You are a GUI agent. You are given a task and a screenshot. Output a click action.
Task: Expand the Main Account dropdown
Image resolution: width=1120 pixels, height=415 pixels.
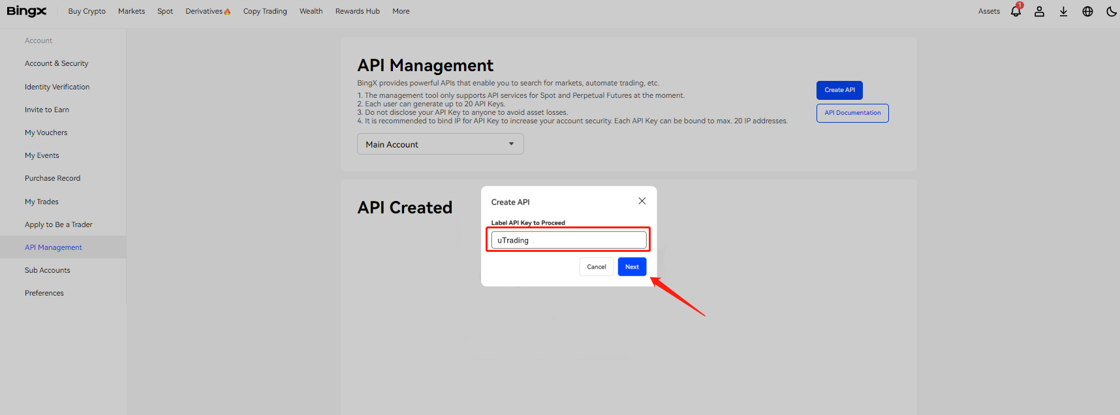pyautogui.click(x=441, y=144)
